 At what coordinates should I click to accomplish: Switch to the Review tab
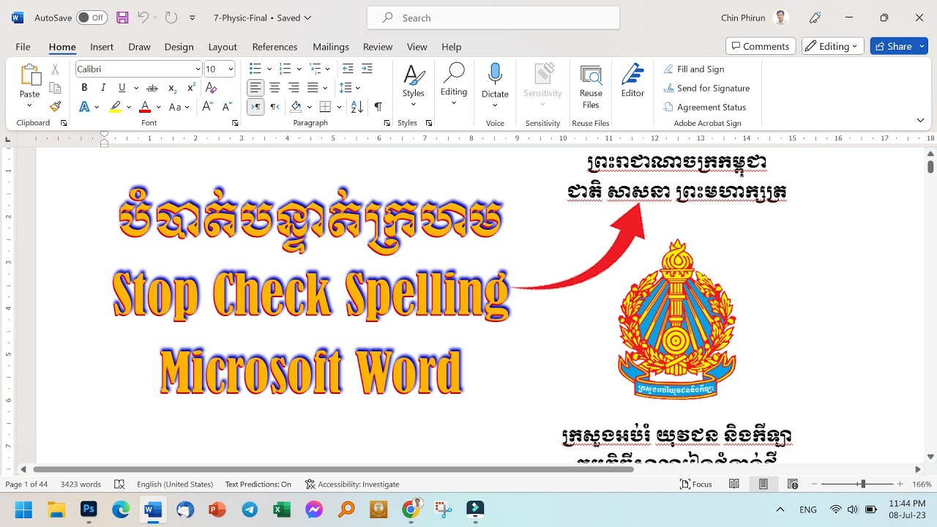378,47
